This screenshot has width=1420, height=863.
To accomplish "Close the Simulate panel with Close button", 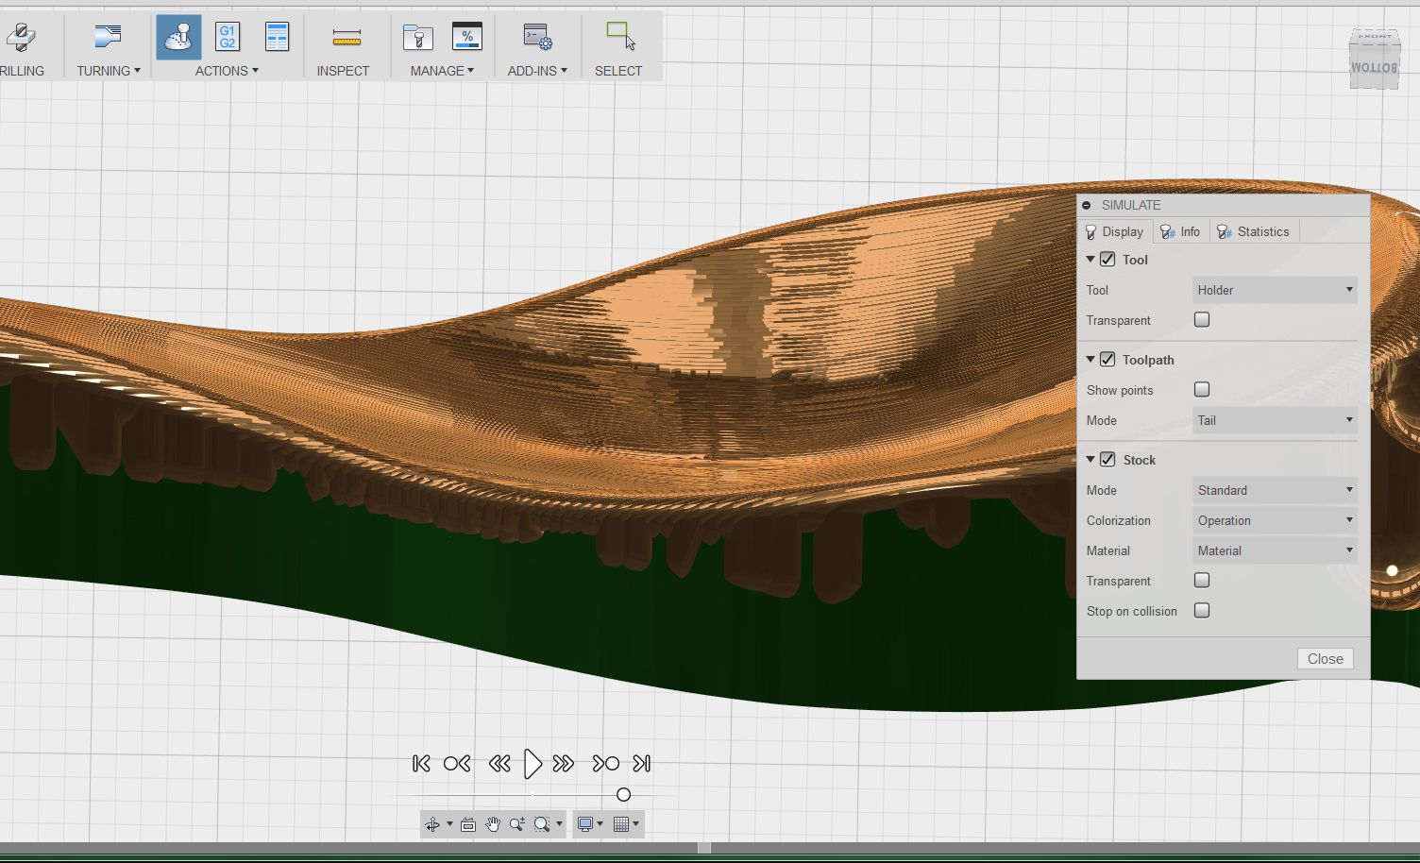I will pyautogui.click(x=1325, y=659).
